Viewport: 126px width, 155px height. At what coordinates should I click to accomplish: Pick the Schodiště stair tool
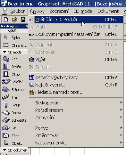[x=14, y=120]
